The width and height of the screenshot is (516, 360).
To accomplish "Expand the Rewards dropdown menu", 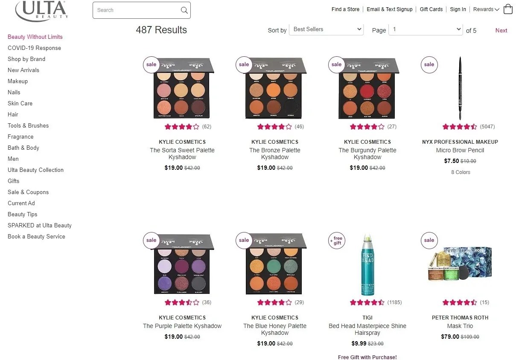I will (x=486, y=9).
